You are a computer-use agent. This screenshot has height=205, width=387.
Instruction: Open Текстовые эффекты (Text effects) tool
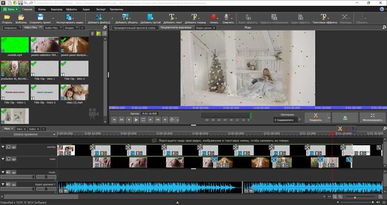pyautogui.click(x=324, y=17)
